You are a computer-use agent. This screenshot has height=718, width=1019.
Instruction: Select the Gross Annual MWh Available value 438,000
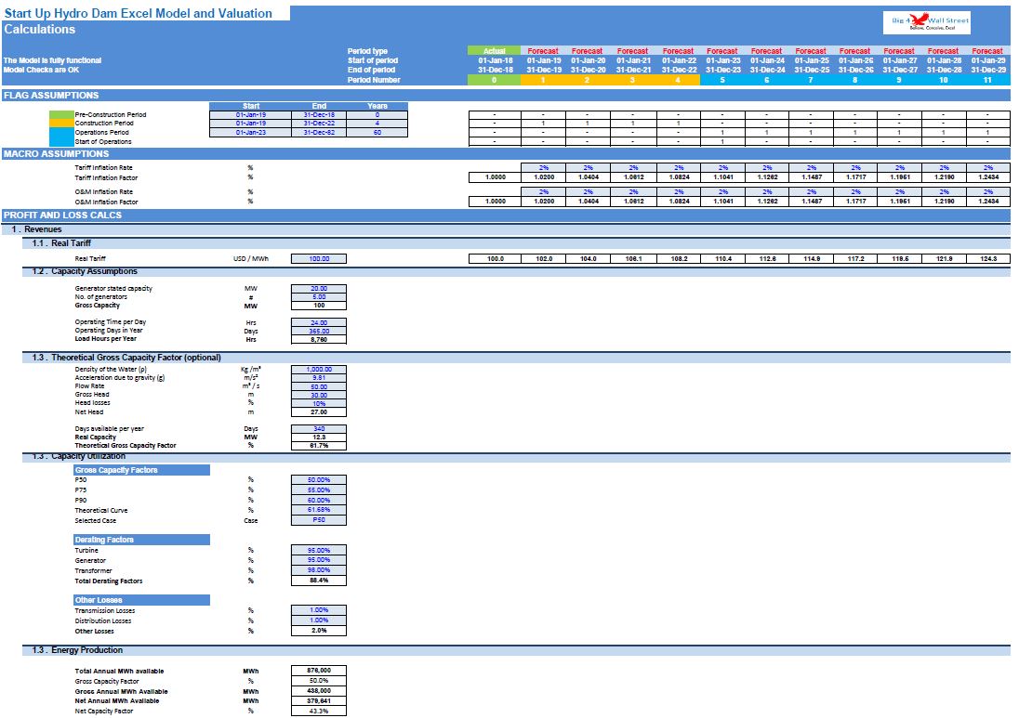(318, 691)
